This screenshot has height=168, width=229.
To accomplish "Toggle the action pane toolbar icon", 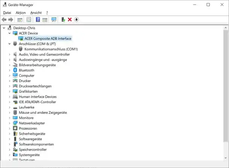I will (x=45, y=19).
